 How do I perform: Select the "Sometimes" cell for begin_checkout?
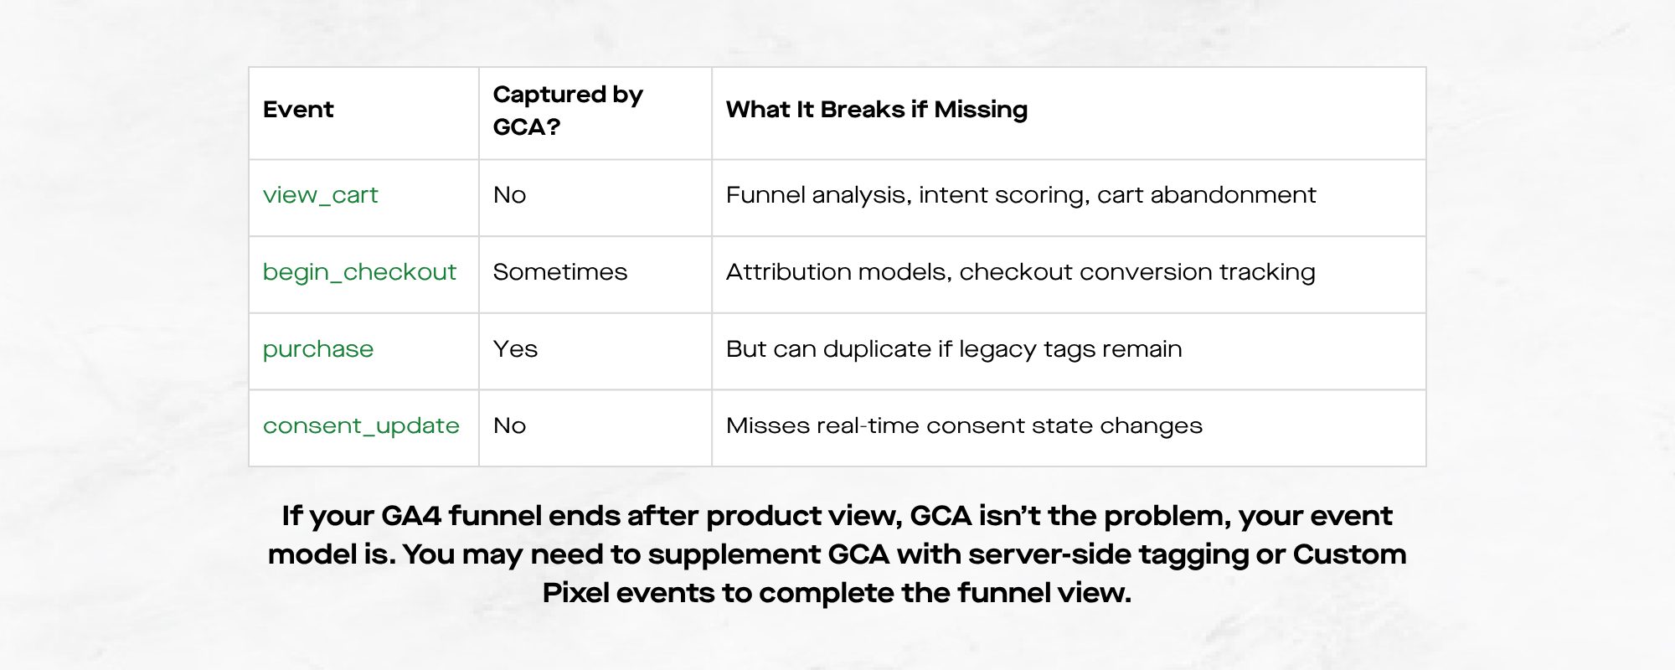click(x=559, y=272)
